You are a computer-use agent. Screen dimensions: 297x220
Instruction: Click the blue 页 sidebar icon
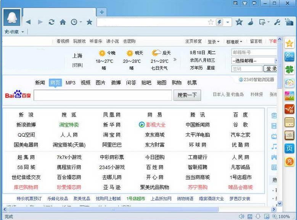click(x=289, y=148)
